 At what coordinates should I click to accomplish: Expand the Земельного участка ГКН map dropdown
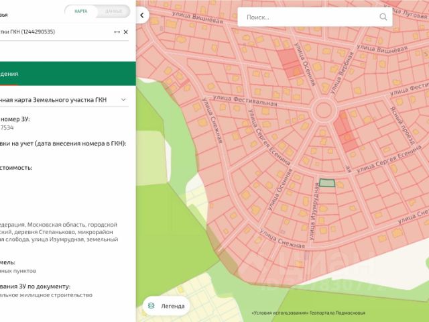point(123,99)
